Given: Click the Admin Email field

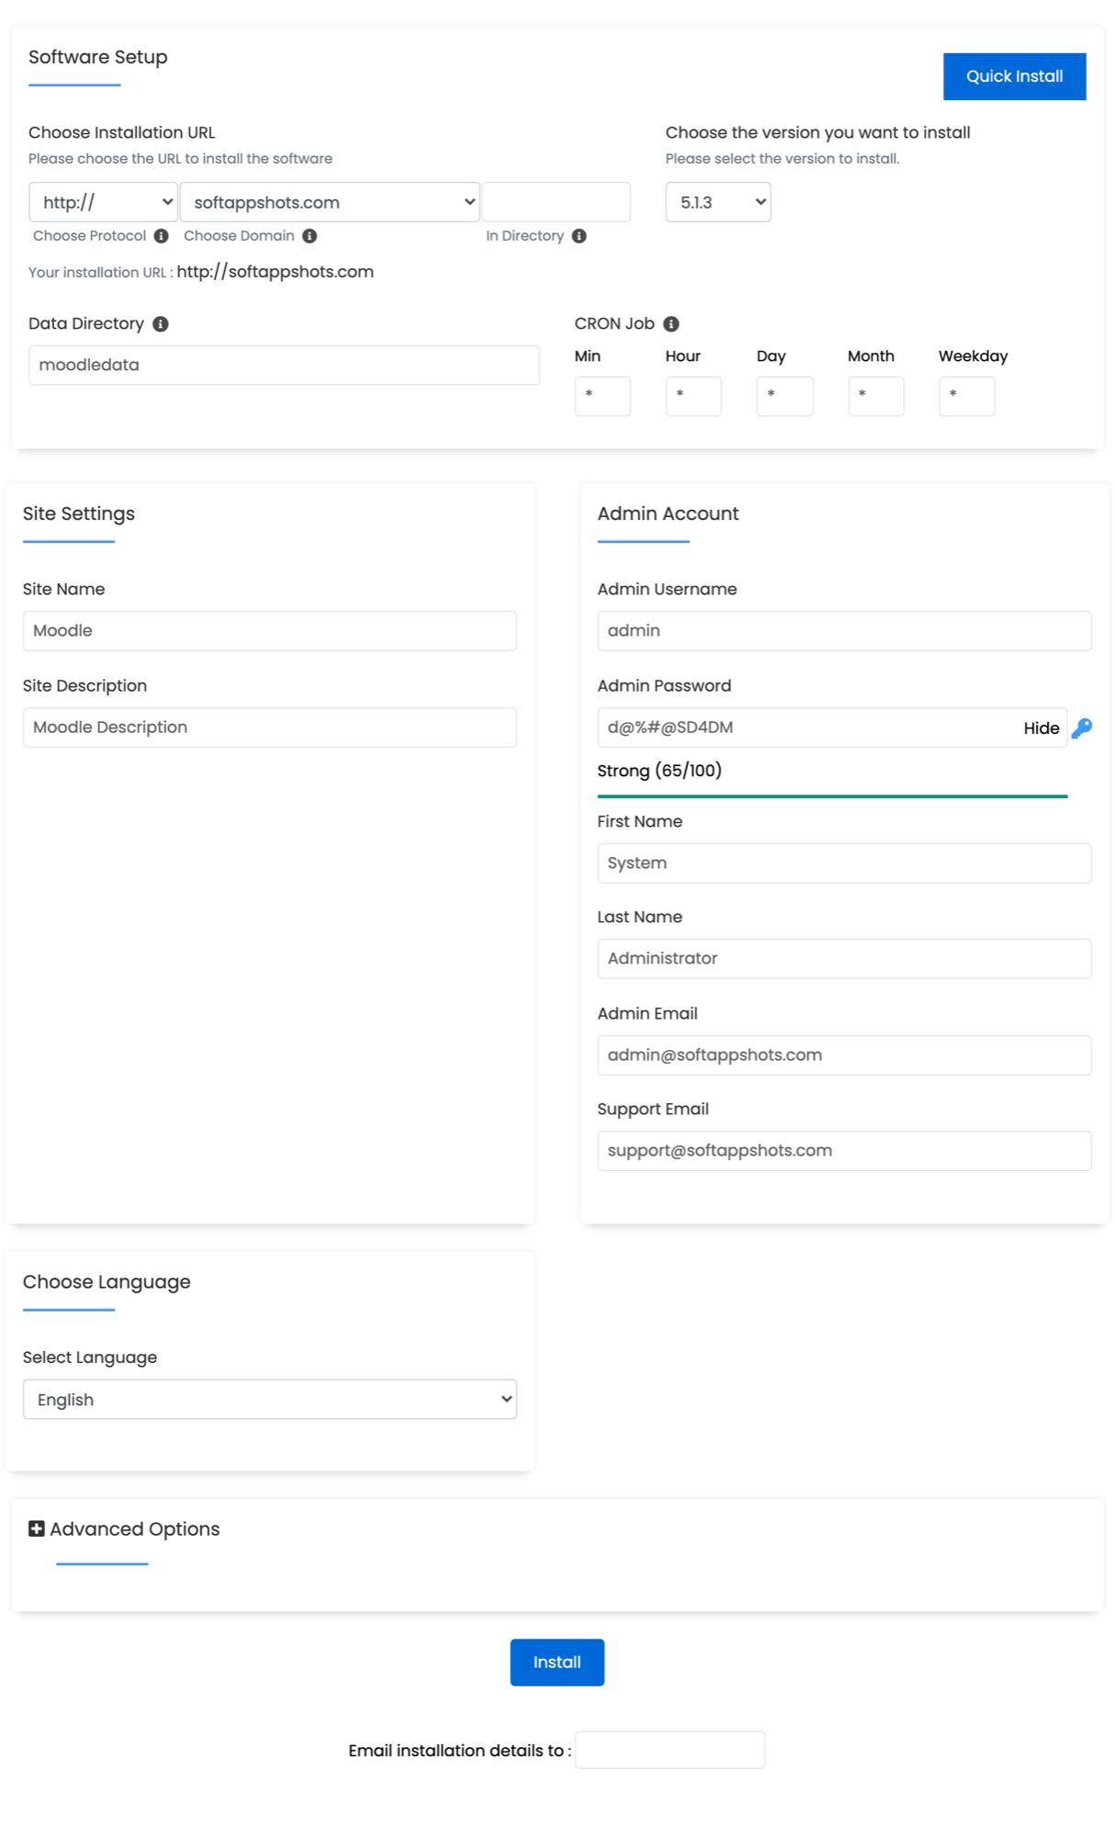Looking at the screenshot, I should tap(844, 1055).
